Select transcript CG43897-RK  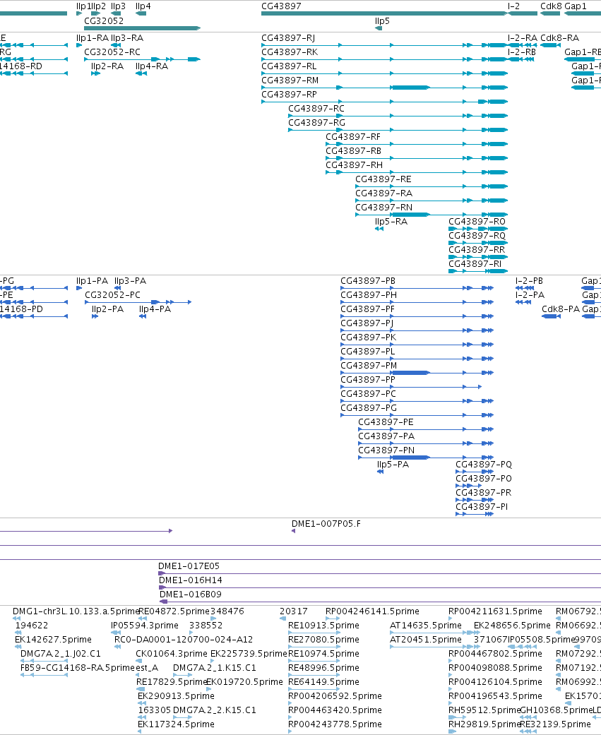coord(384,59)
